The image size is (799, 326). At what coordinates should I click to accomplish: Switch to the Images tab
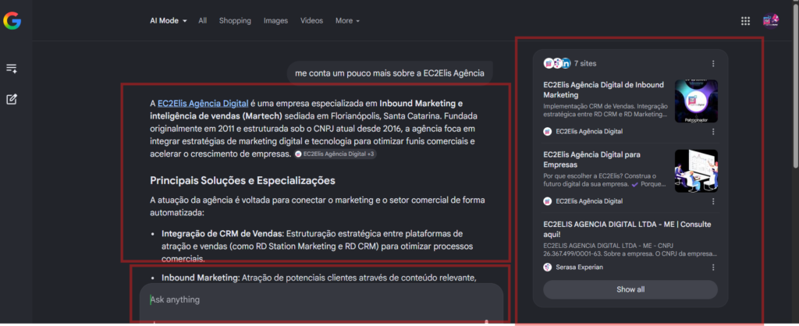275,21
